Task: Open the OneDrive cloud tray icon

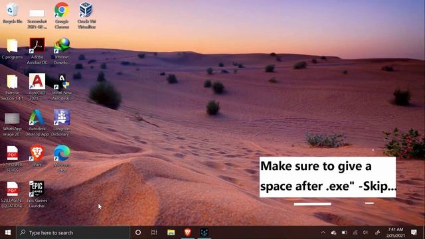Action: 333,232
